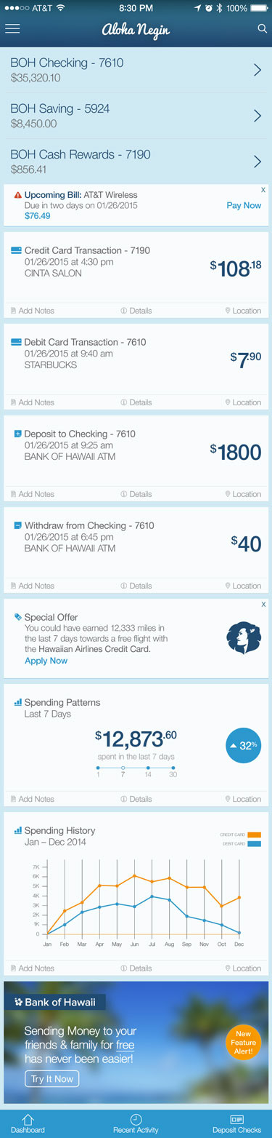This screenshot has width=272, height=1138.
Task: Switch to the Recent Activity tab
Action: tap(136, 1123)
